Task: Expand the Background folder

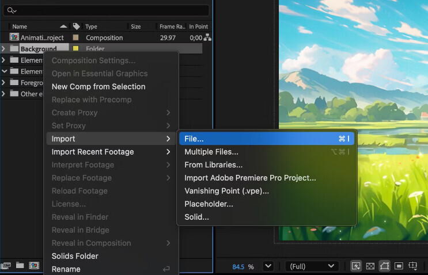Action: tap(3, 49)
